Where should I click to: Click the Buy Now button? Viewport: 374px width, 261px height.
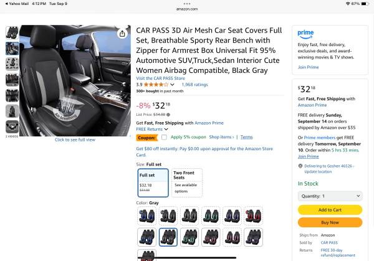330,222
